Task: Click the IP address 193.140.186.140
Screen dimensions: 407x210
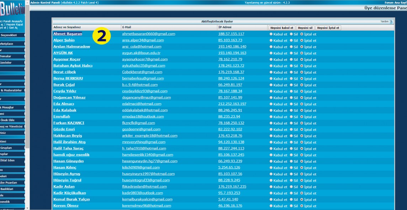Action: (232, 47)
